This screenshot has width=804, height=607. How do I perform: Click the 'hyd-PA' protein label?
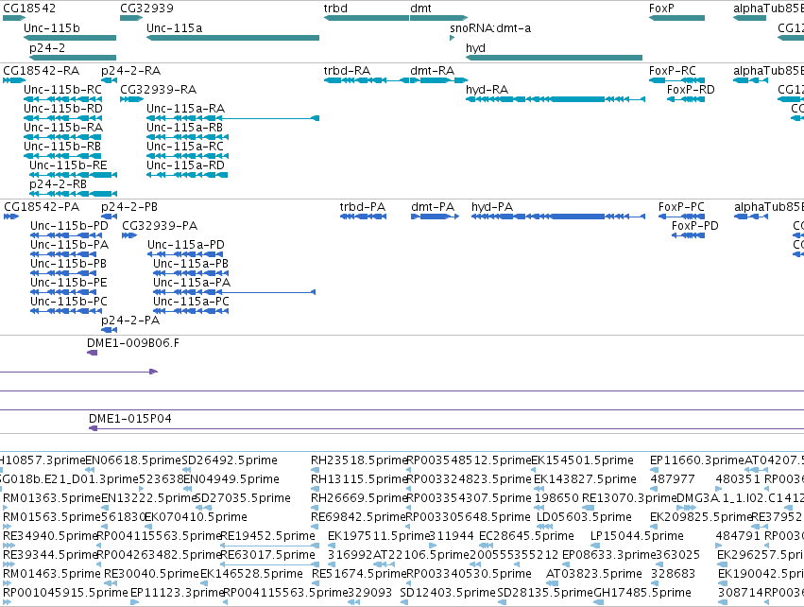[492, 207]
